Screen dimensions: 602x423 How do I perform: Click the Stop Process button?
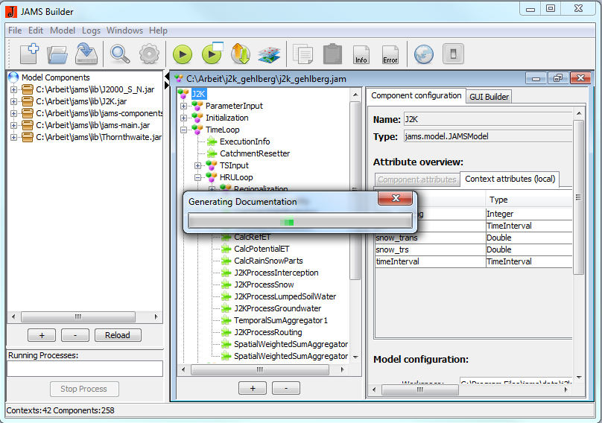[83, 389]
